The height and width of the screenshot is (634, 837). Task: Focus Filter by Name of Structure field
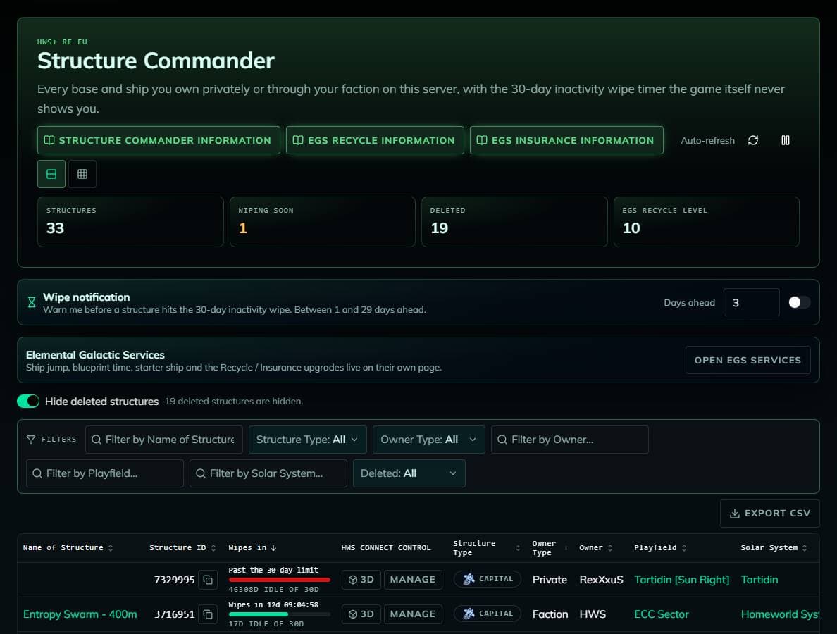164,440
